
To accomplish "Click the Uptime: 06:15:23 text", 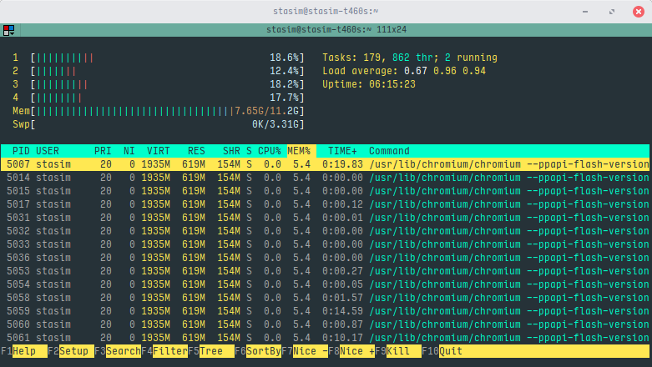I will tap(369, 84).
